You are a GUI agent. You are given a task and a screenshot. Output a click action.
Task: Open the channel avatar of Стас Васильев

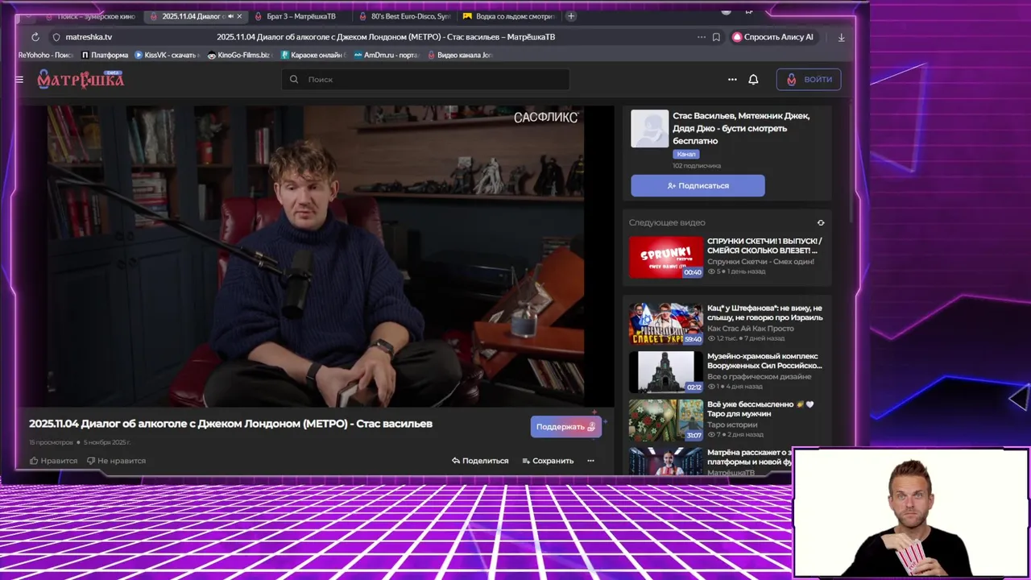coord(649,129)
